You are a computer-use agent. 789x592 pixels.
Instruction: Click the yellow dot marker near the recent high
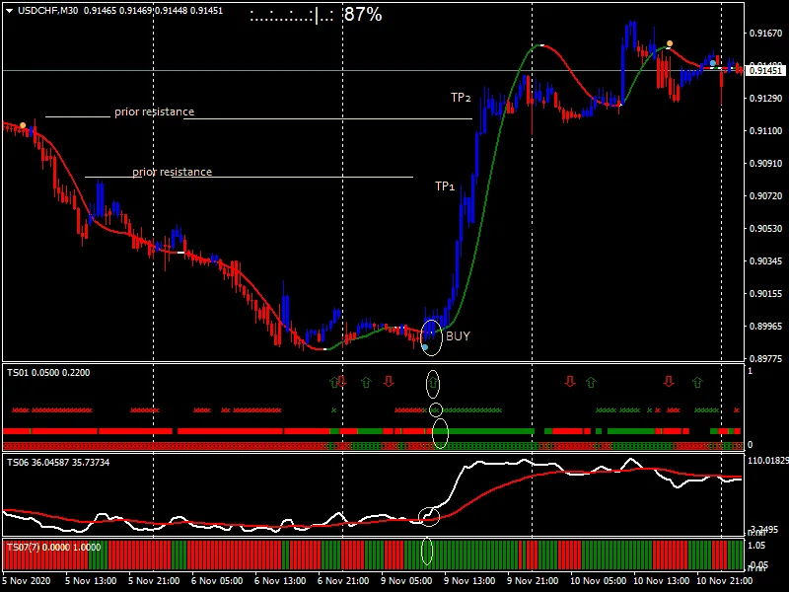[670, 43]
